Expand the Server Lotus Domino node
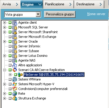 click(4, 56)
